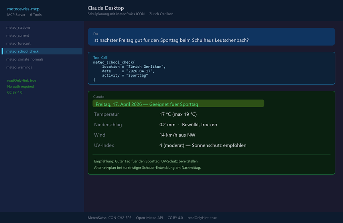This screenshot has width=343, height=223.
Task: Click the 'Empfehlung: Guter Tag' recommendation line
Action: pyautogui.click(x=146, y=161)
